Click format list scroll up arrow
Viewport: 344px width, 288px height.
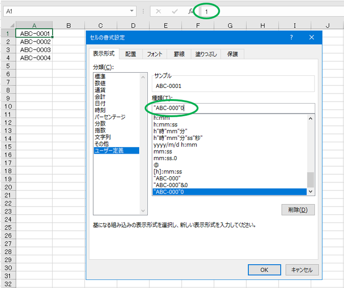tap(311, 119)
